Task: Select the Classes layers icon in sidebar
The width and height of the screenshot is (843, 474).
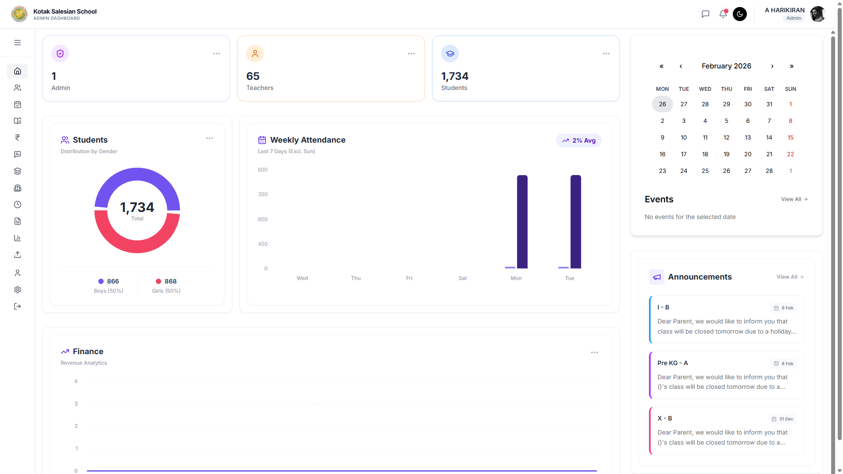Action: 18,171
